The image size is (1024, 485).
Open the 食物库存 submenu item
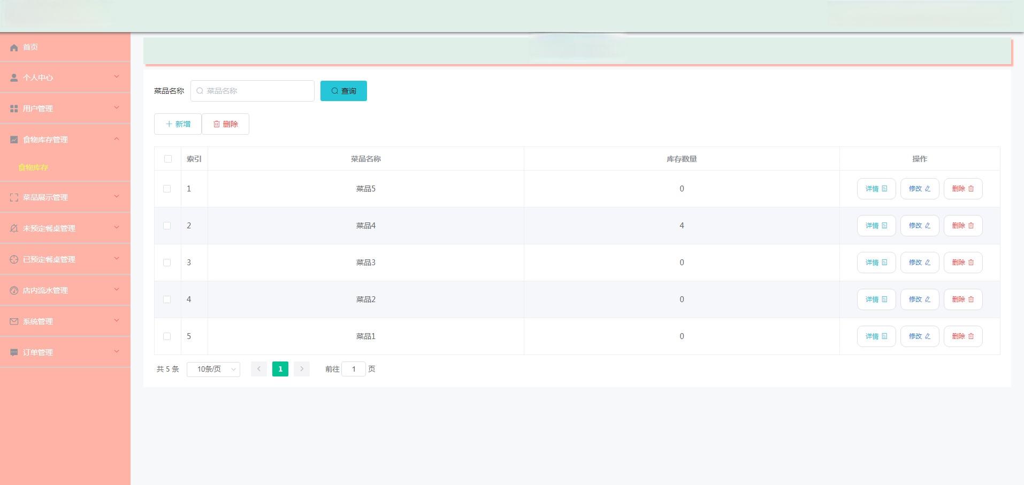coord(33,168)
